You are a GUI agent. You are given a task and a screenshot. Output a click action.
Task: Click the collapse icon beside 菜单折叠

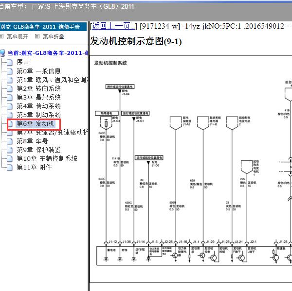point(37,36)
